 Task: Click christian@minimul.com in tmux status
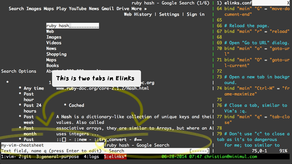(231, 156)
